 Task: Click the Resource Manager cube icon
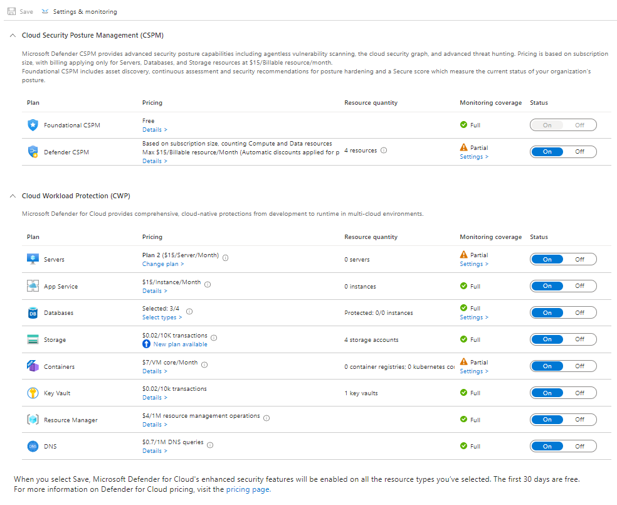(33, 420)
